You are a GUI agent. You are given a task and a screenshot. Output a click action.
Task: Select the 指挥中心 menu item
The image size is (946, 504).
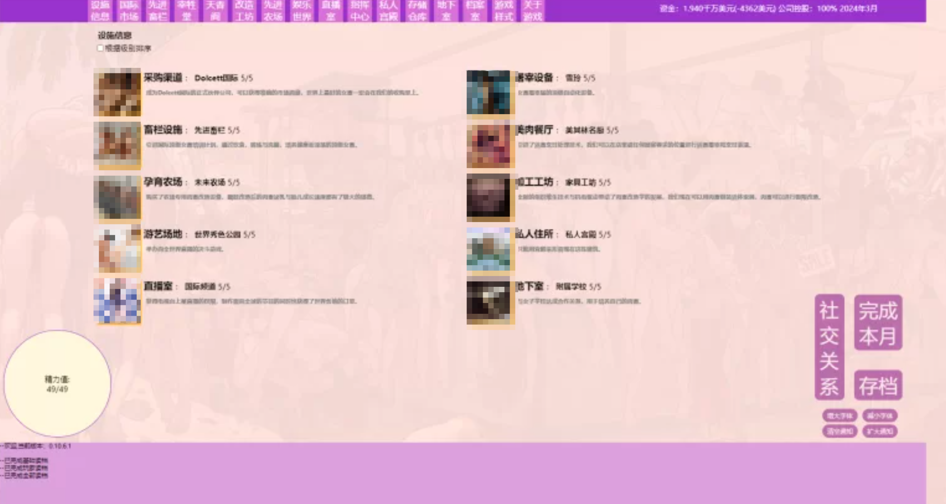tap(360, 11)
